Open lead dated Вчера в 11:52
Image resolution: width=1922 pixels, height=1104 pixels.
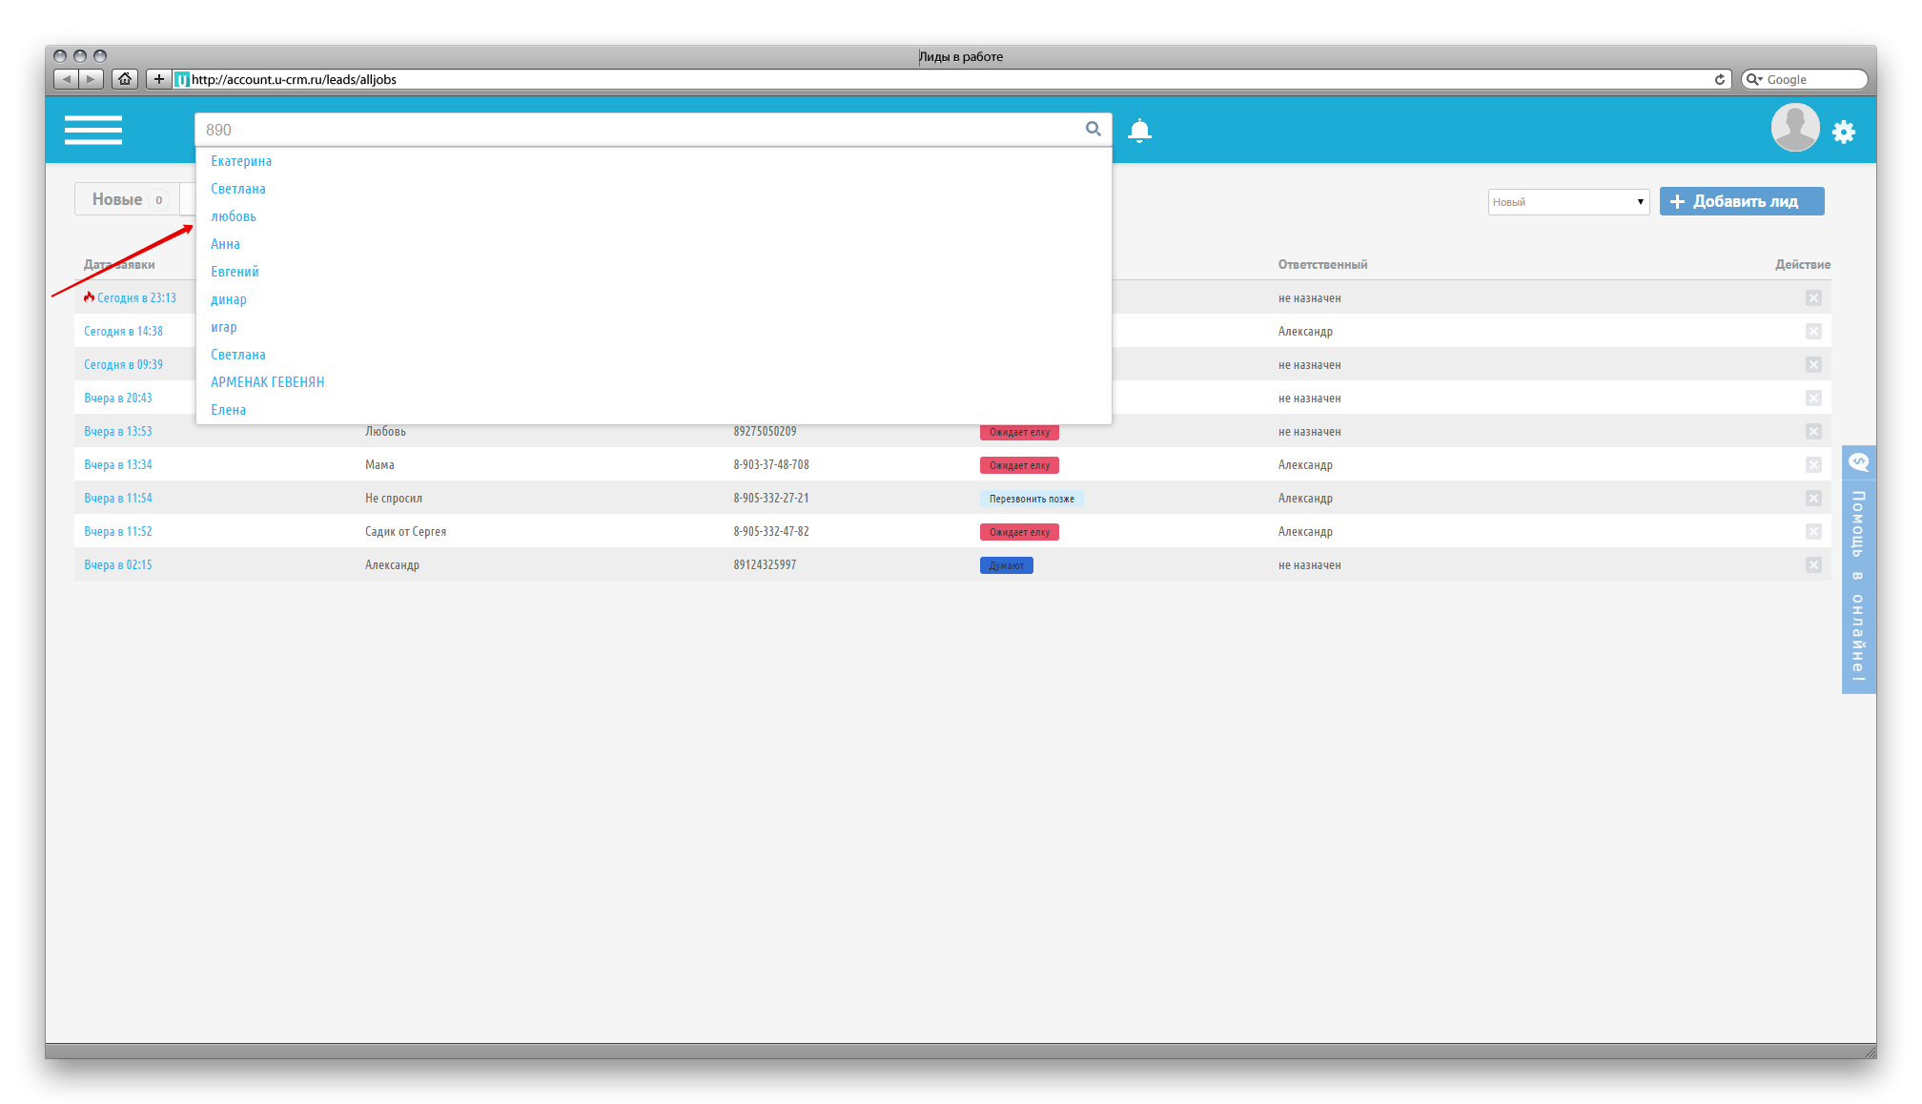[x=118, y=532]
